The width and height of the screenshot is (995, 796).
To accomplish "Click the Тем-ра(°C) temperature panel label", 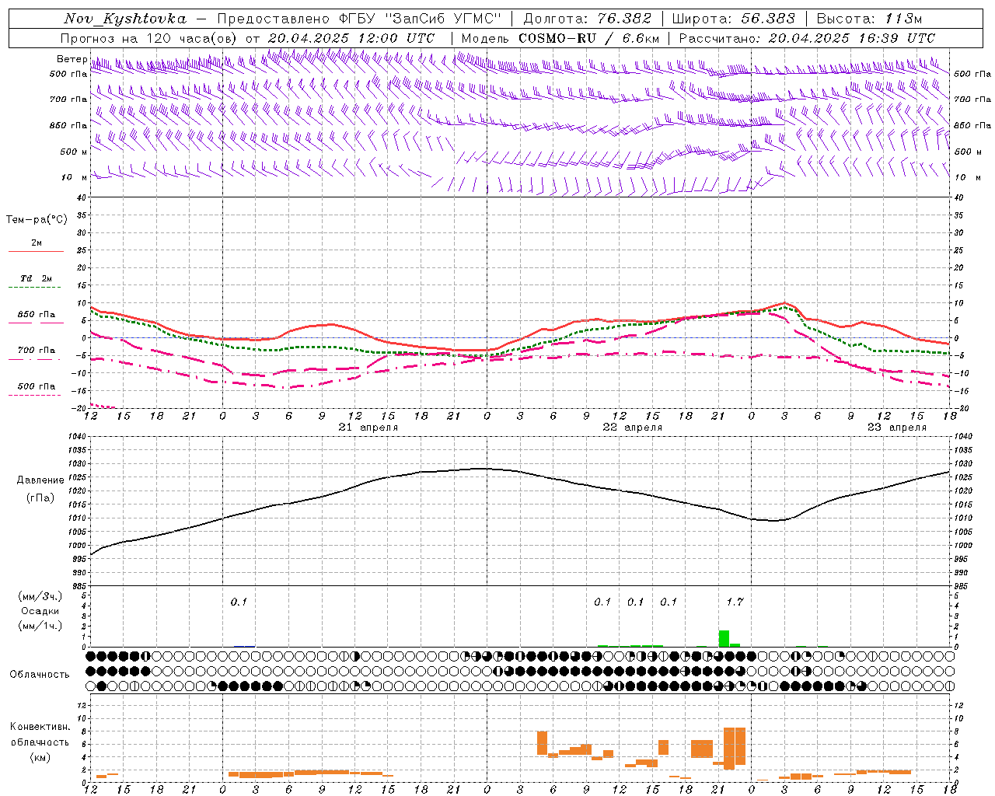I will coord(37,220).
